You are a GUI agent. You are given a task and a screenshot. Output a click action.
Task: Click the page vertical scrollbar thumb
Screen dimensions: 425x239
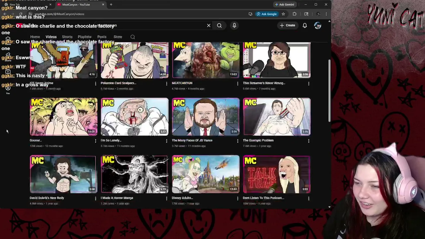pos(329,90)
